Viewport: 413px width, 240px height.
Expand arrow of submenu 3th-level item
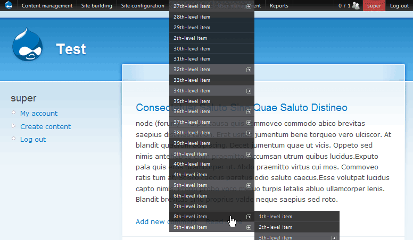[334, 238]
